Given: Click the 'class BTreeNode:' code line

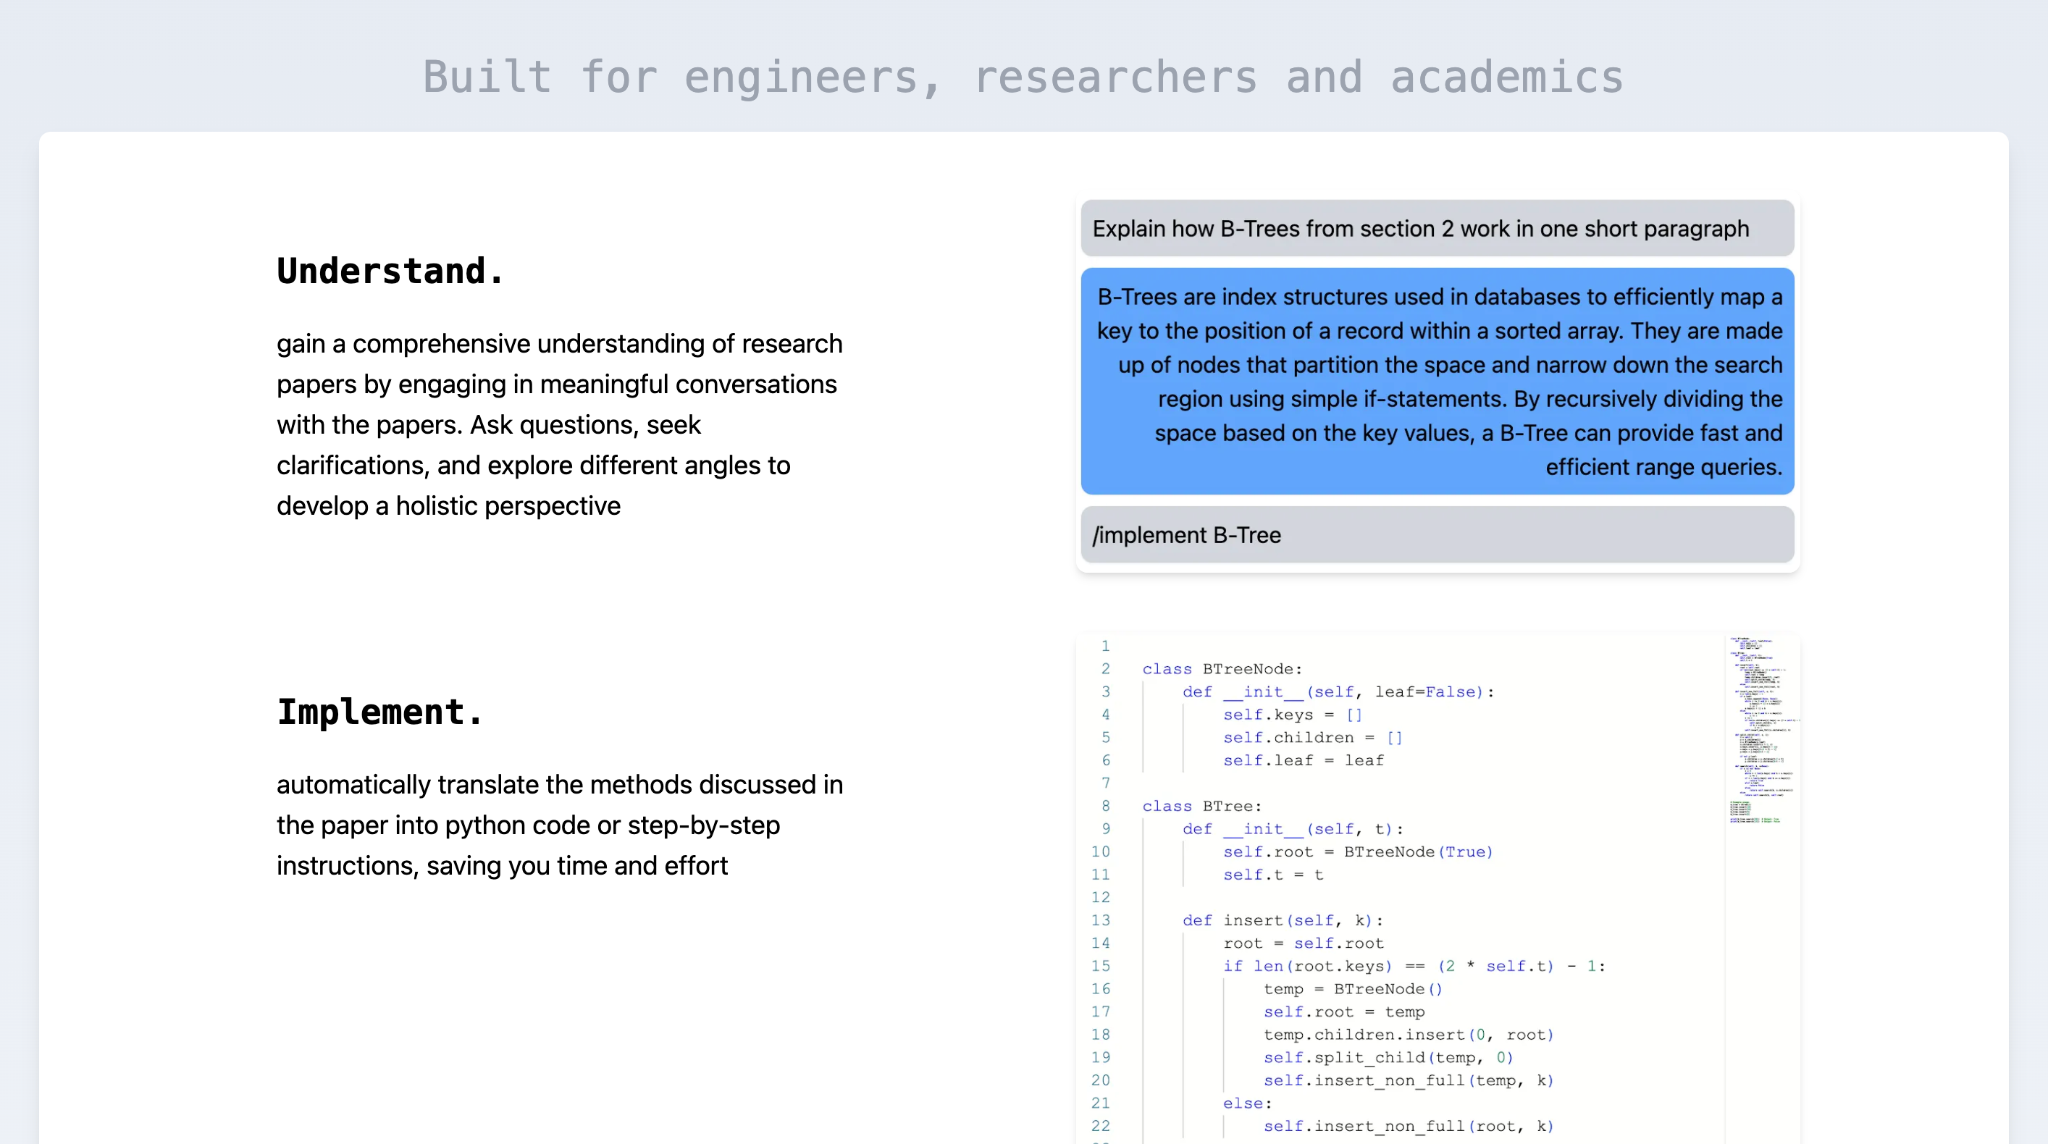Looking at the screenshot, I should coord(1222,668).
